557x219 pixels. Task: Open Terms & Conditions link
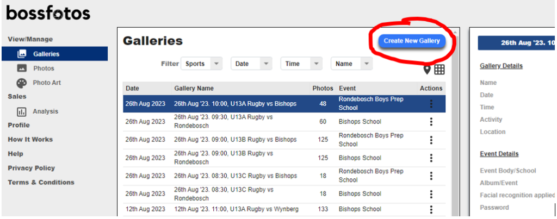point(41,182)
